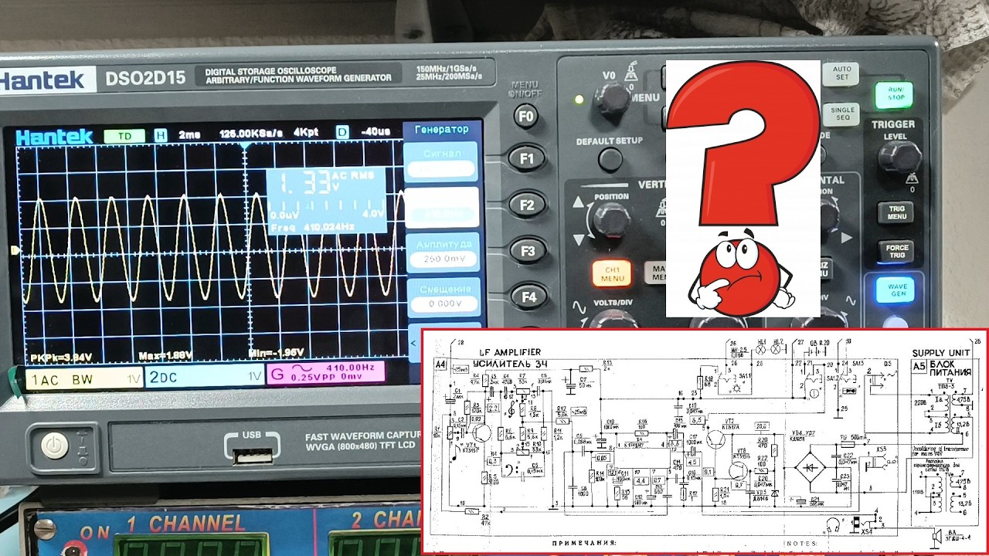The width and height of the screenshot is (989, 556).
Task: Select the Hantek logo on the screen
Action: tap(55, 137)
